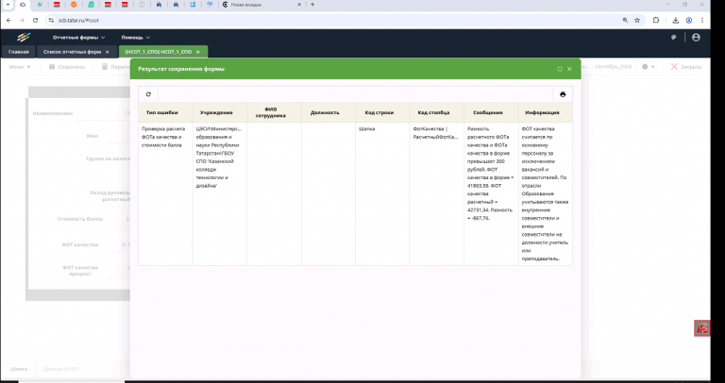This screenshot has width=725, height=383.
Task: Open browser profile avatar
Action: coord(689,21)
